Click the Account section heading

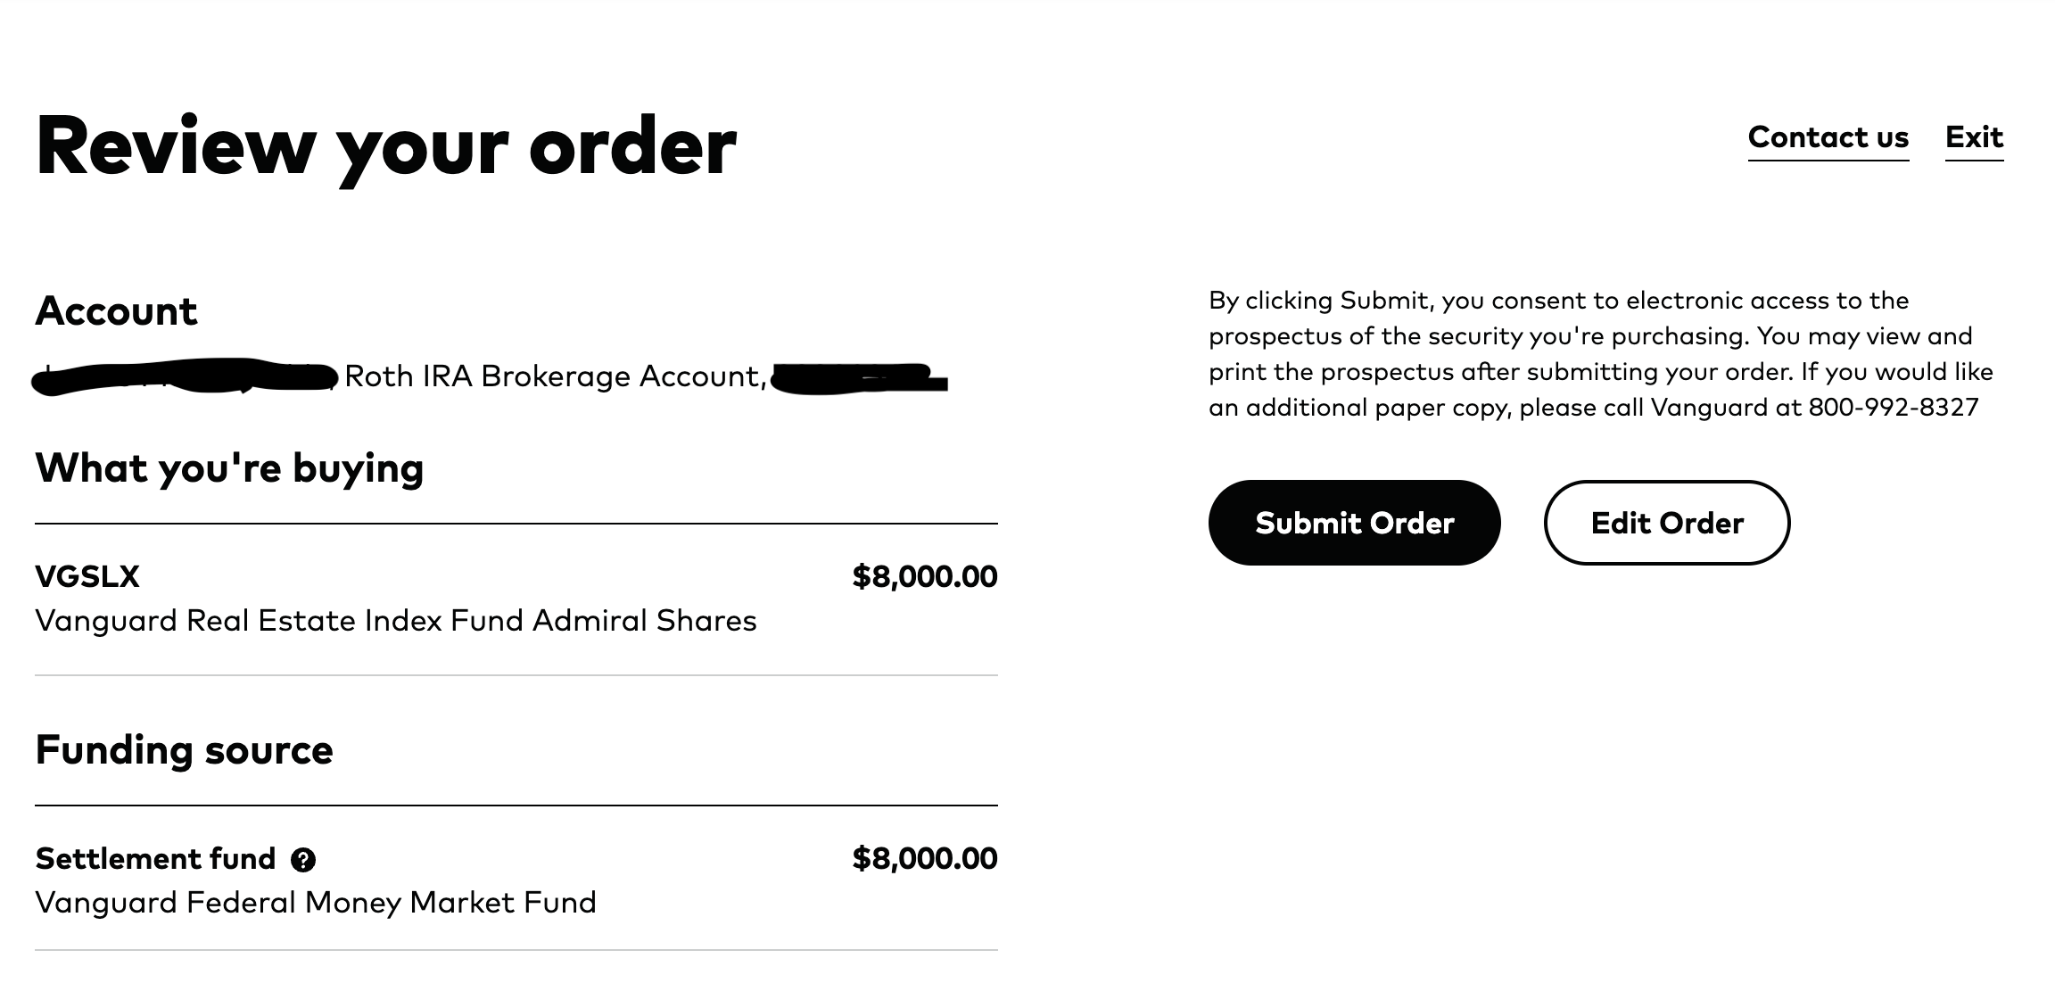point(116,311)
